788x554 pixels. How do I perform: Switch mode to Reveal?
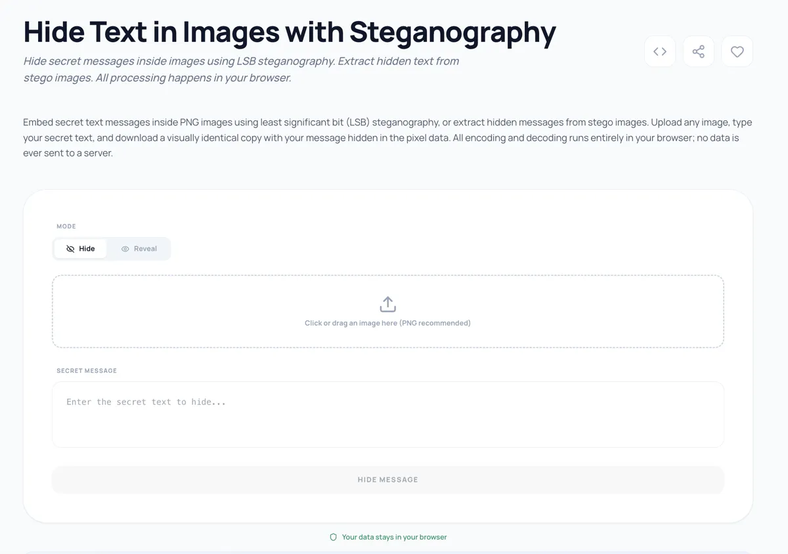pos(139,249)
